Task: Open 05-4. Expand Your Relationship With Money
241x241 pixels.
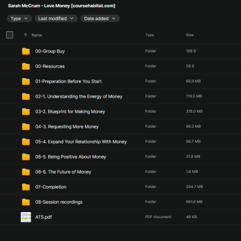Action: point(81,142)
